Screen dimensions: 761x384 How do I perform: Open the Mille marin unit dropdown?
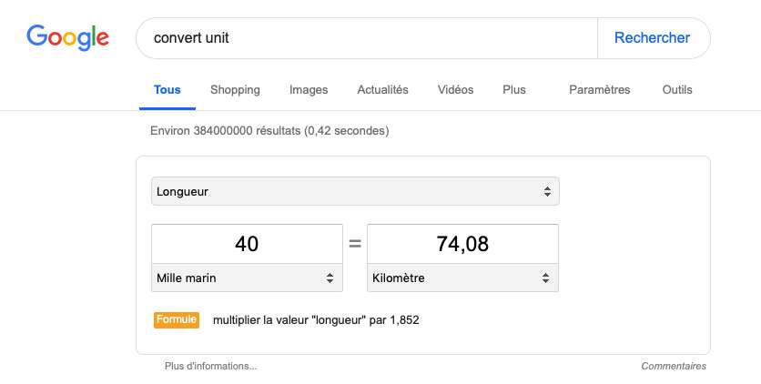247,278
